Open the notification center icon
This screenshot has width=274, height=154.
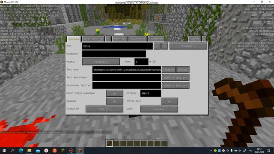(268, 151)
